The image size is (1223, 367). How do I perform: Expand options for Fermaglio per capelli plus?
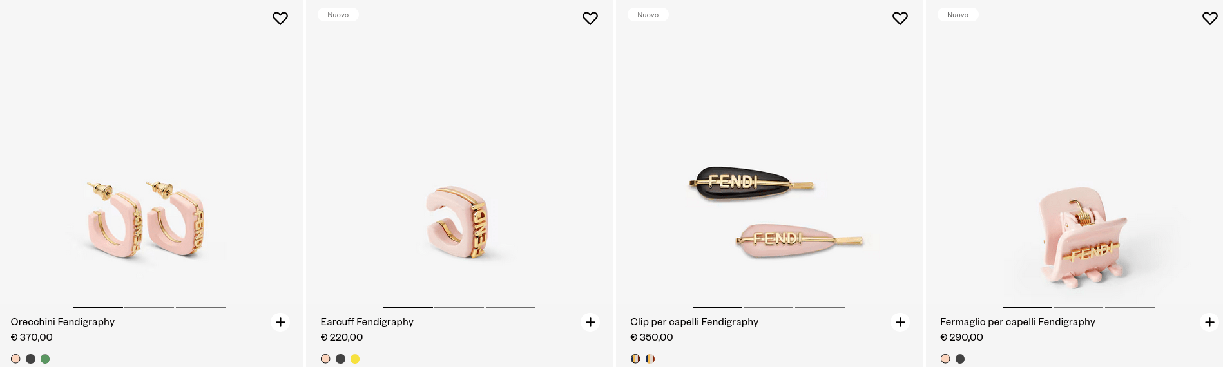(x=1209, y=322)
